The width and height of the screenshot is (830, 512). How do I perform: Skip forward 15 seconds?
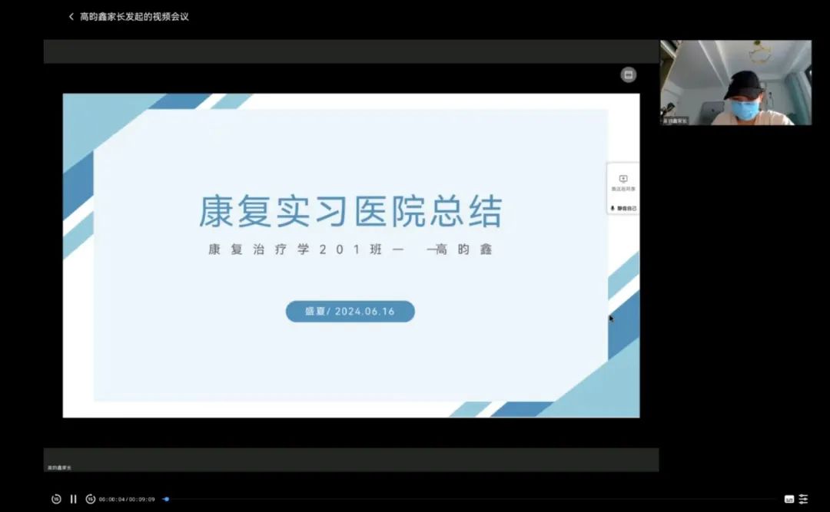(x=90, y=499)
